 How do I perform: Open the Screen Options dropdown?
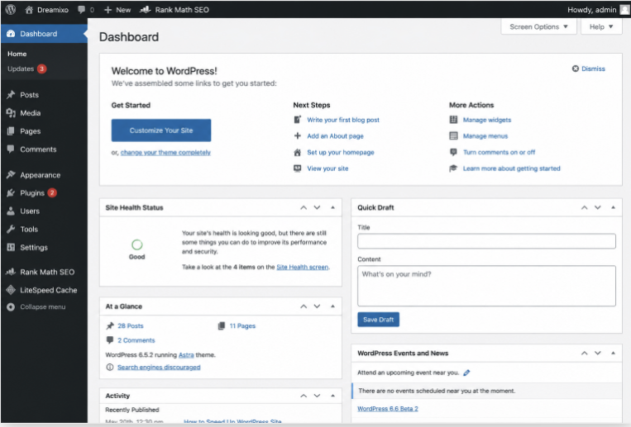click(538, 27)
